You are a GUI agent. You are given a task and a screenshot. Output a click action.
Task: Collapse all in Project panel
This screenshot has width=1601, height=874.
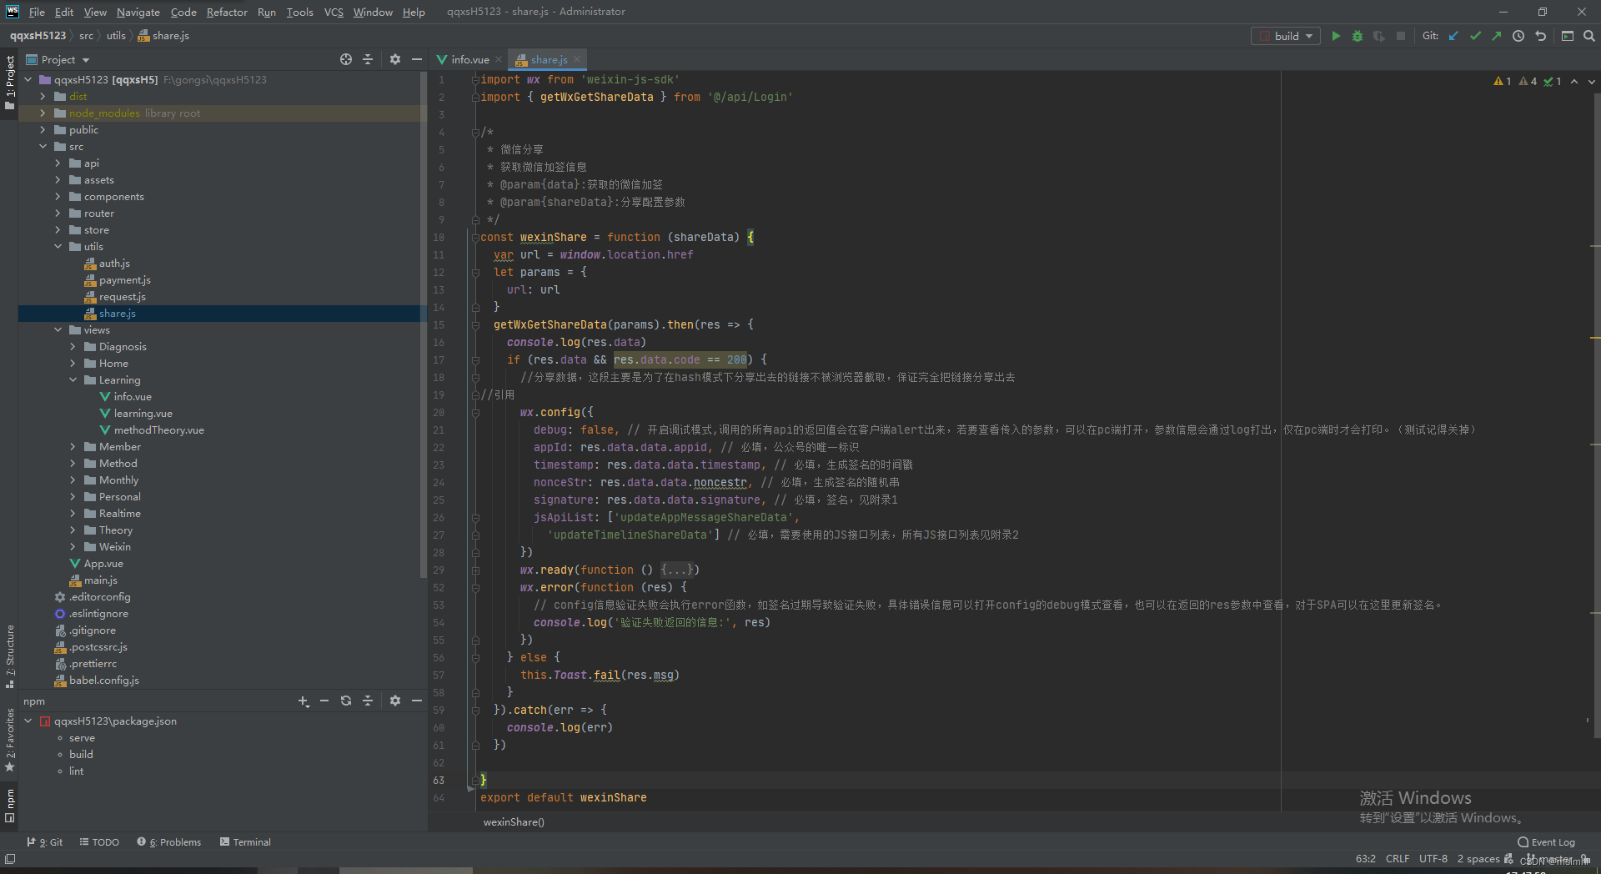point(368,59)
